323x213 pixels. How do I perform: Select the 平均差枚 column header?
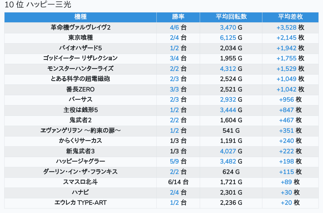tap(290, 17)
